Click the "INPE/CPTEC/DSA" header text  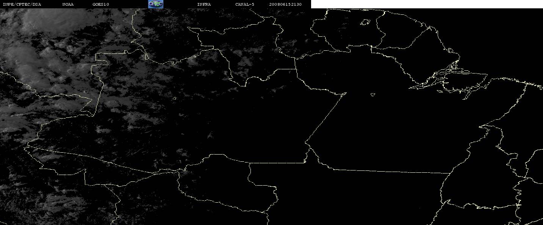(22, 5)
